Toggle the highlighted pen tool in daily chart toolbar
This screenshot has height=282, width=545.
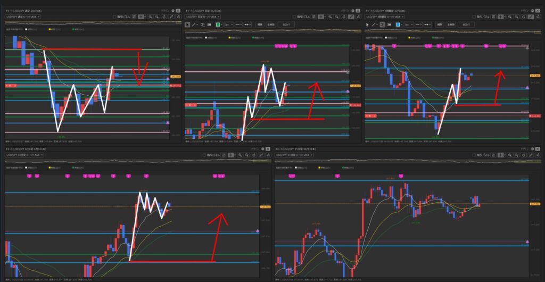[351, 16]
